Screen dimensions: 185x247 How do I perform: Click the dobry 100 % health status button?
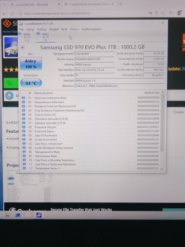(x=31, y=64)
